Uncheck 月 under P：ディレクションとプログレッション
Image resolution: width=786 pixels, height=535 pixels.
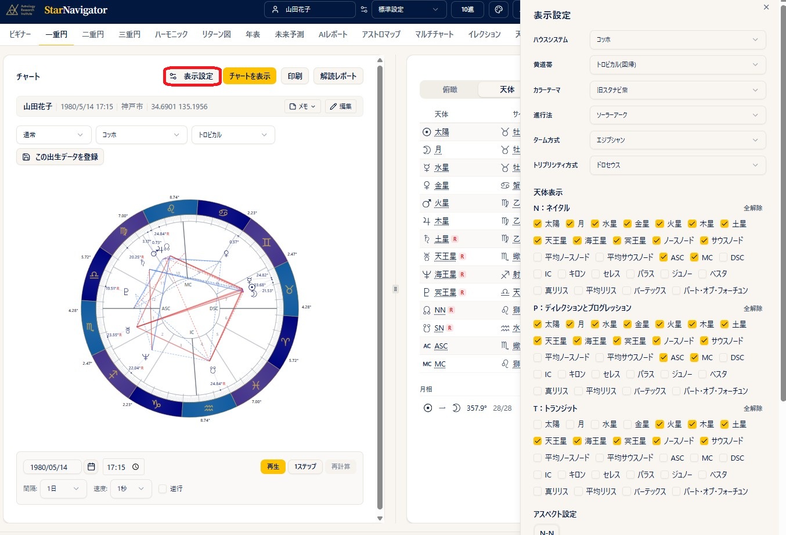point(570,324)
